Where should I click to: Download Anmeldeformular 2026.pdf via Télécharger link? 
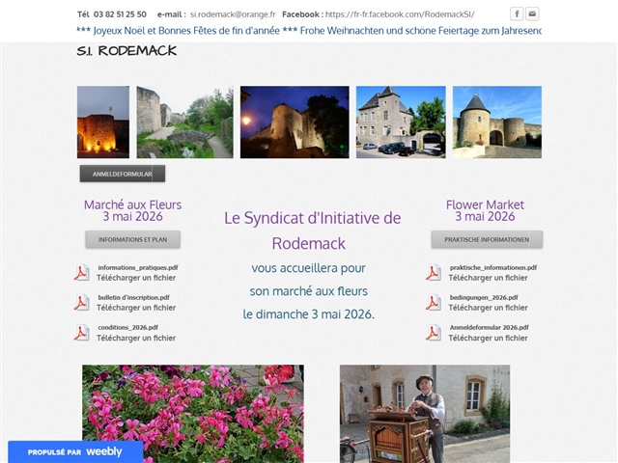[488, 338]
